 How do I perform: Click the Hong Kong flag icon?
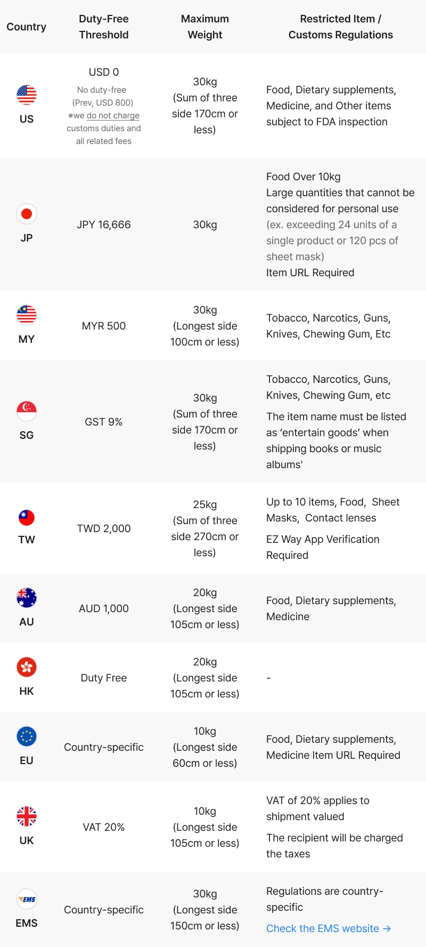point(27,667)
